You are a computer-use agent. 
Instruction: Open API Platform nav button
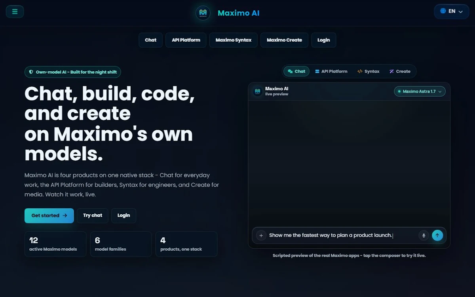186,40
